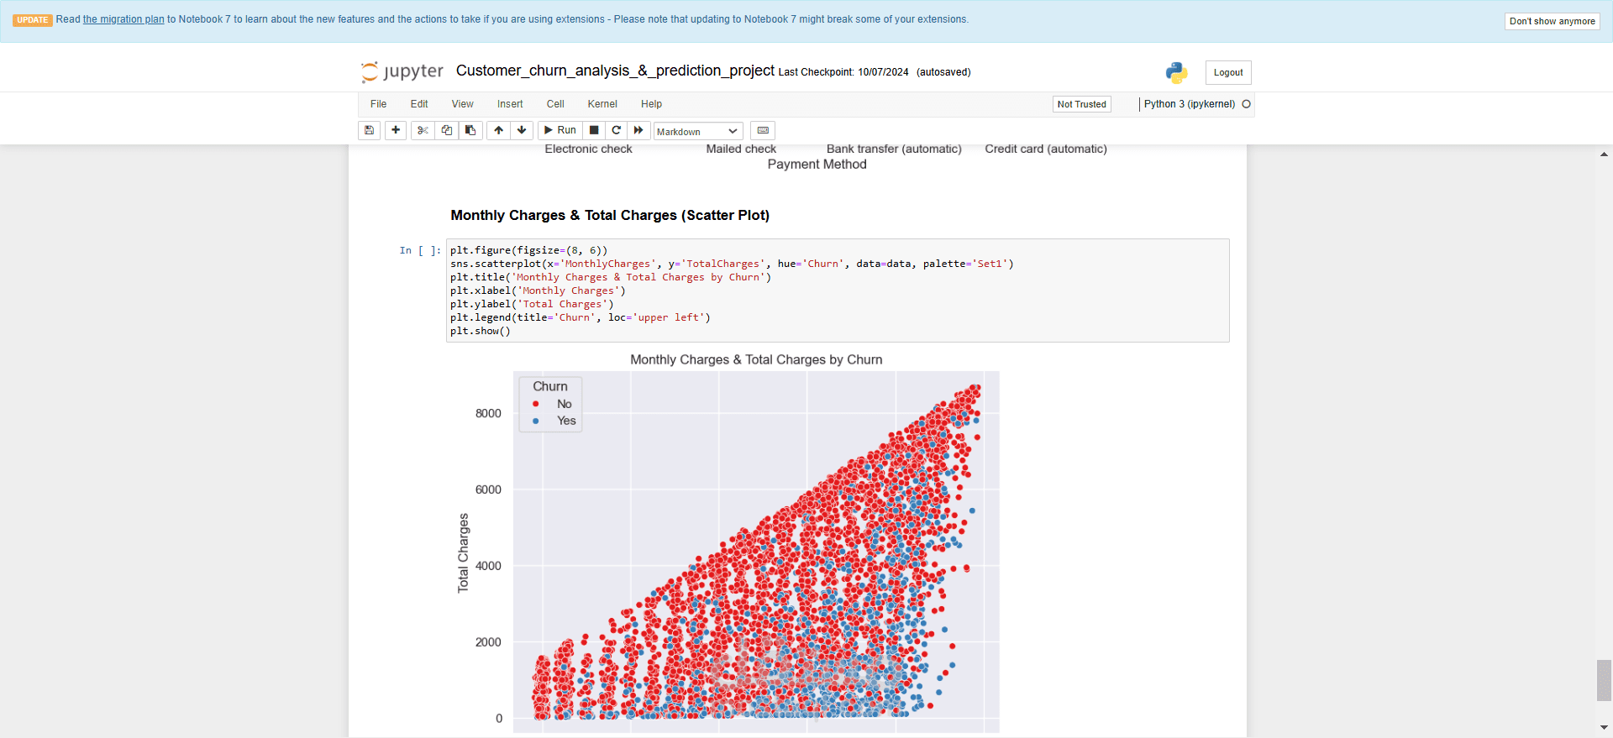The image size is (1613, 738).
Task: Open the Cell menu
Action: coord(555,104)
